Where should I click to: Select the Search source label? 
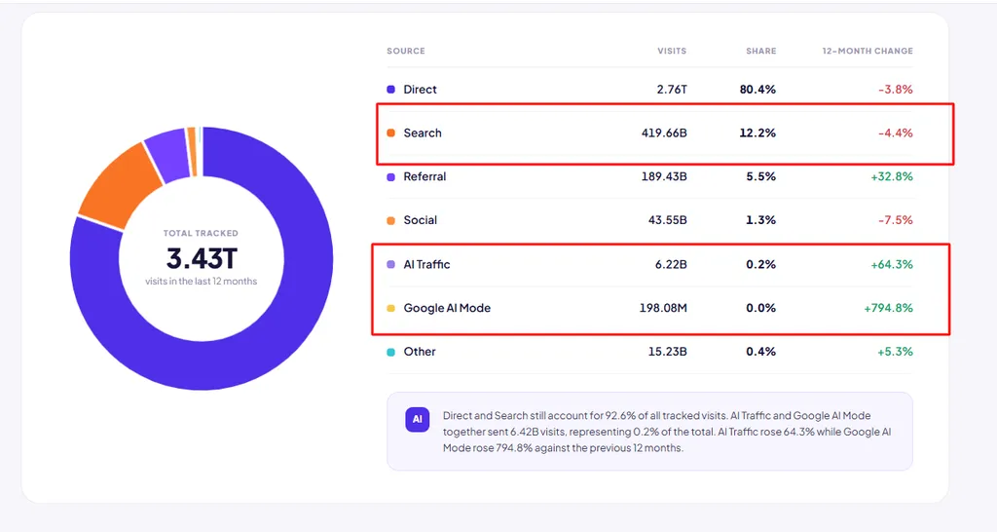point(423,133)
